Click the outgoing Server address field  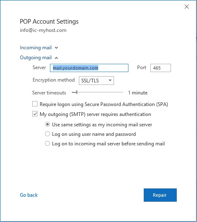click(x=89, y=68)
